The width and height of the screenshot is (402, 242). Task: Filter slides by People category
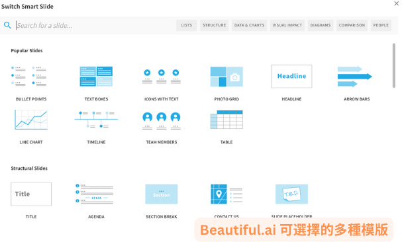381,25
